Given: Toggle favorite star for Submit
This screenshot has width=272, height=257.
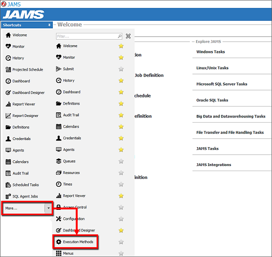Looking at the screenshot, I should [121, 69].
